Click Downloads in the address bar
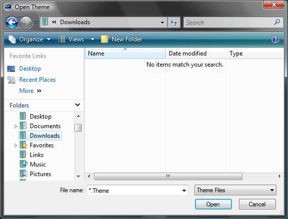Viewport: 288px width, 219px height. tap(75, 22)
